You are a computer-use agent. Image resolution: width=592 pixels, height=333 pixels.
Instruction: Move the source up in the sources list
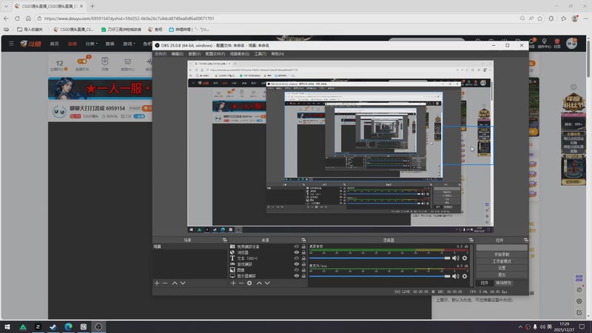[x=259, y=283]
